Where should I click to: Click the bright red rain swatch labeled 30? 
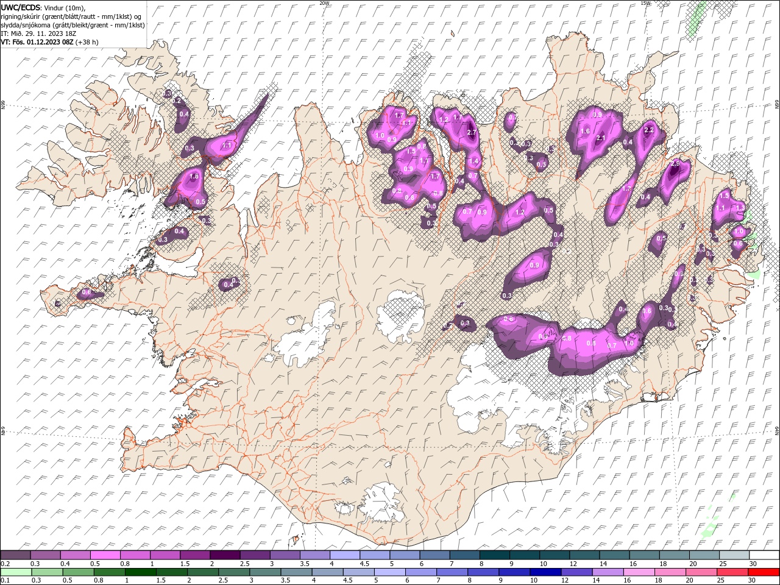[764, 572]
